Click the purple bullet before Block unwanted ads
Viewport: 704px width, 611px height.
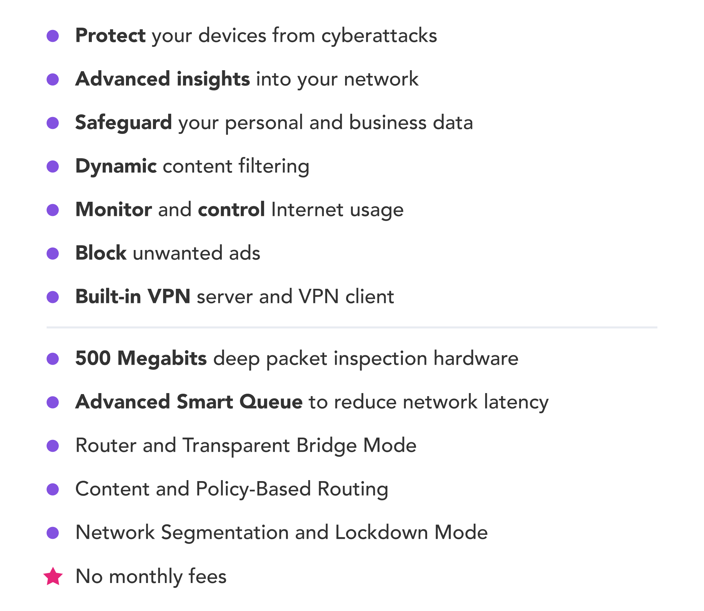(x=53, y=253)
